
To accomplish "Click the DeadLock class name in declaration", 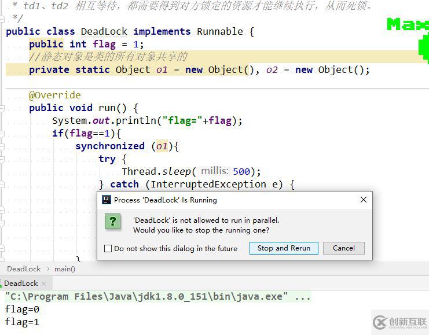I will 104,31.
